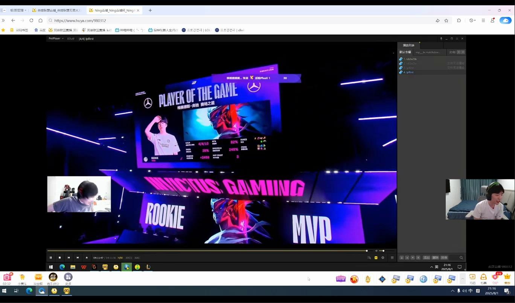515x303 pixels.
Task: Pause the PotPlayer video playback
Action: [x=51, y=258]
